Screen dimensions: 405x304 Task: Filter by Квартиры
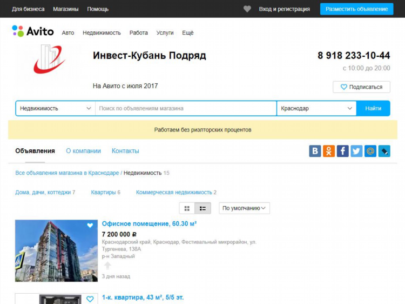(x=103, y=192)
